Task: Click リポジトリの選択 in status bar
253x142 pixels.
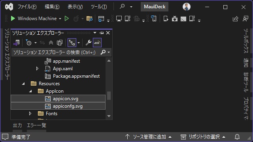Action: 203,137
